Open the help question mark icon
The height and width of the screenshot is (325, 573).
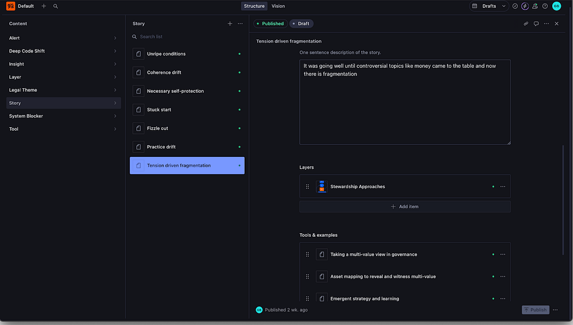coord(545,6)
